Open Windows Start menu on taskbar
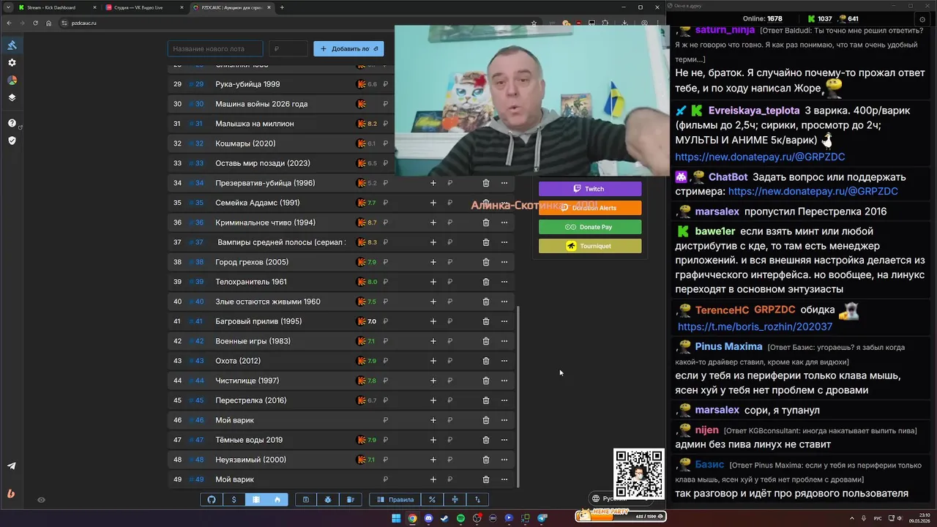The height and width of the screenshot is (527, 937). pyautogui.click(x=396, y=518)
